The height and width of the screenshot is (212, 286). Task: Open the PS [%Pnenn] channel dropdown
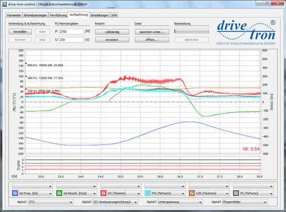(257, 193)
